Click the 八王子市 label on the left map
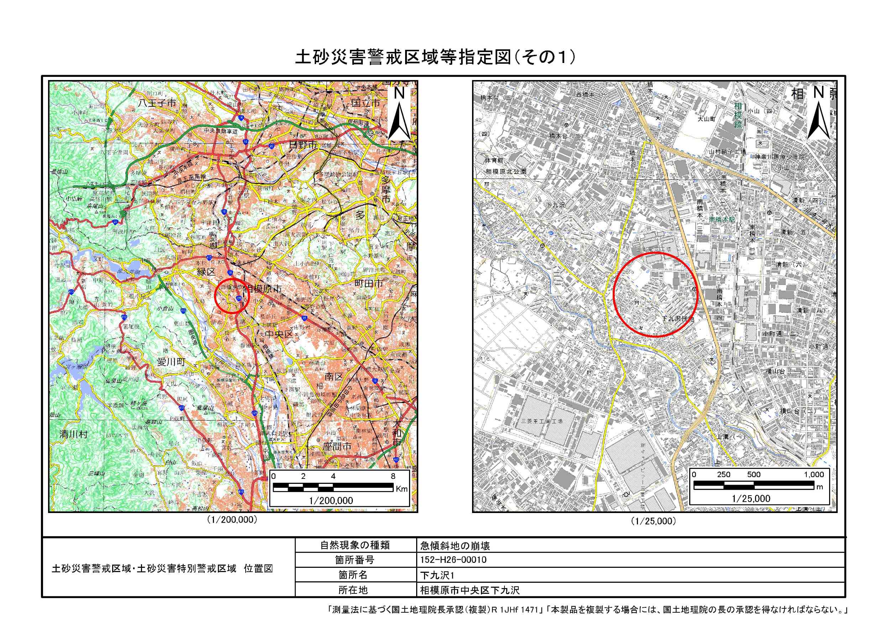This screenshot has width=890, height=629. [x=157, y=102]
